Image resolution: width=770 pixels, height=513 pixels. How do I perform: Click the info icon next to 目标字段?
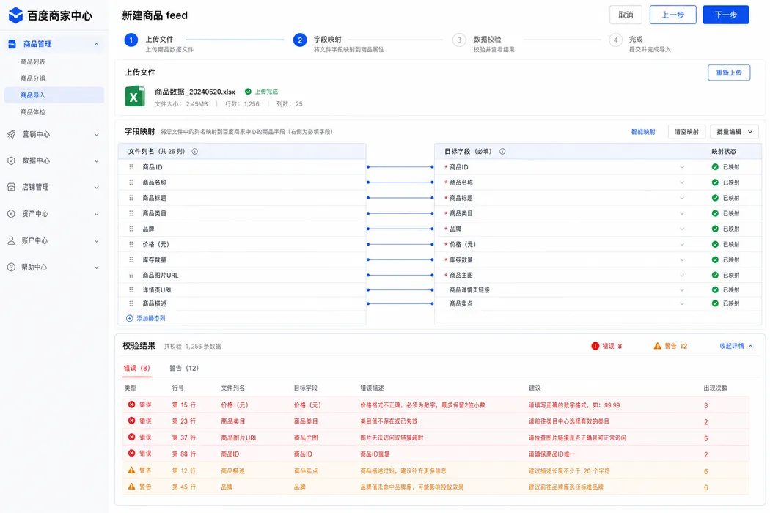[502, 151]
